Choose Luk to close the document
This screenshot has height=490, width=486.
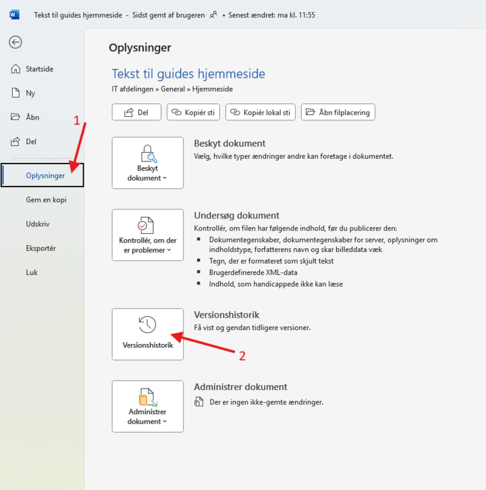[x=32, y=272]
